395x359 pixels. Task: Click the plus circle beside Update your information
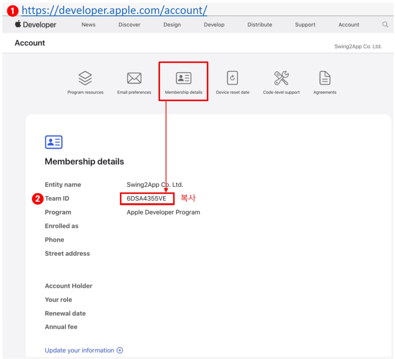tap(120, 350)
